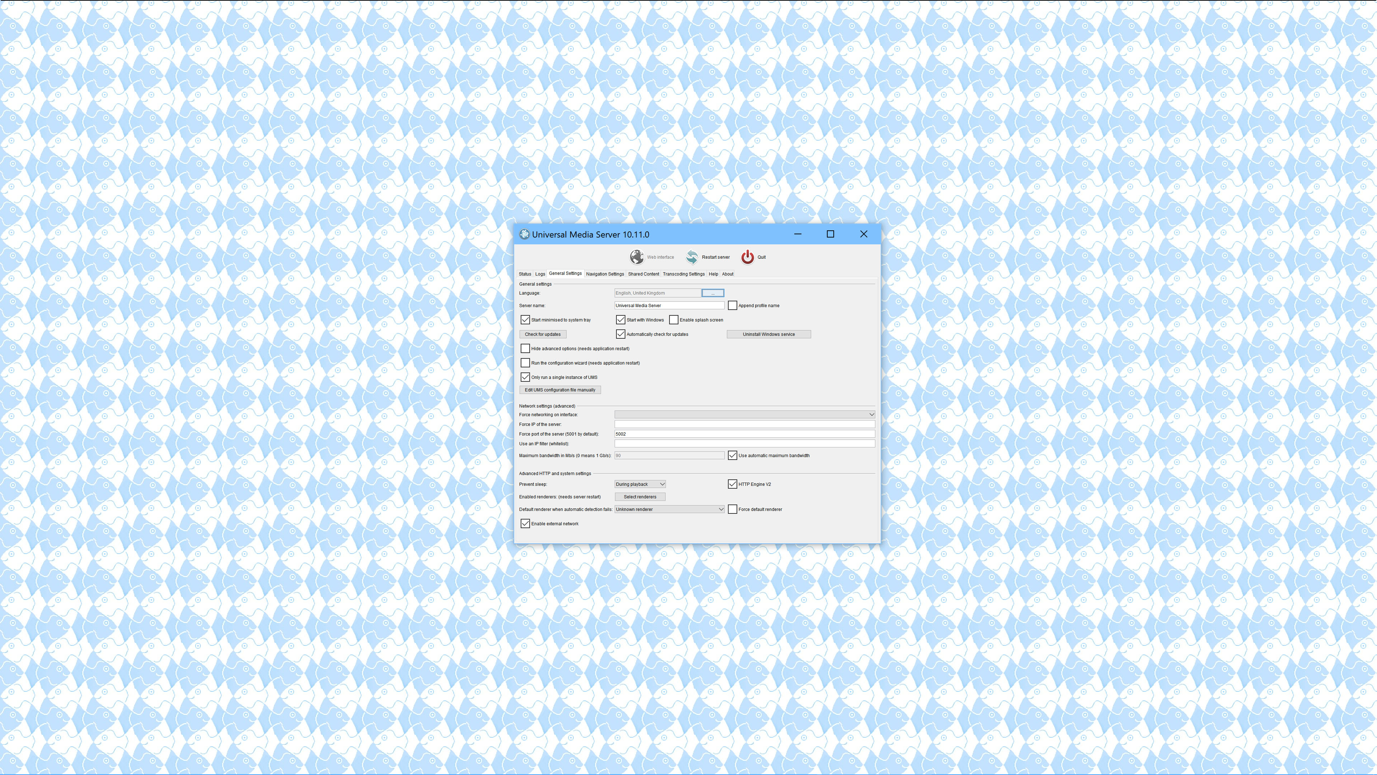Toggle Enable external network checkbox
This screenshot has width=1377, height=775.
[525, 523]
